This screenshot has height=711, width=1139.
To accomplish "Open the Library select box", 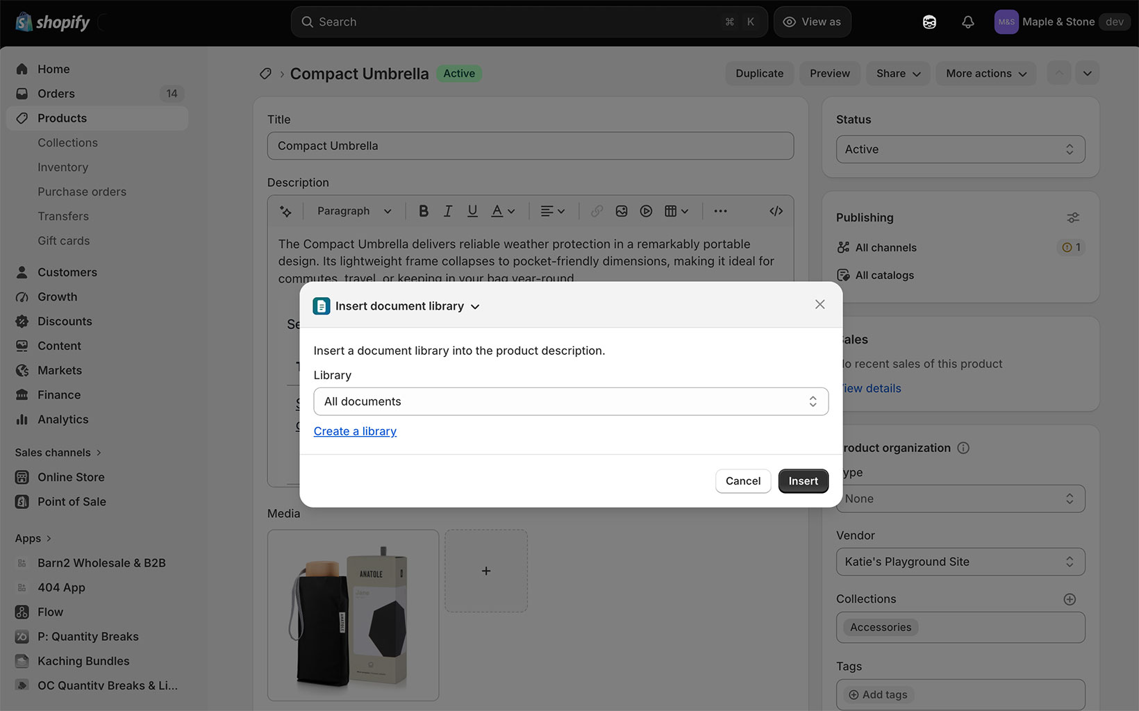I will [x=571, y=401].
